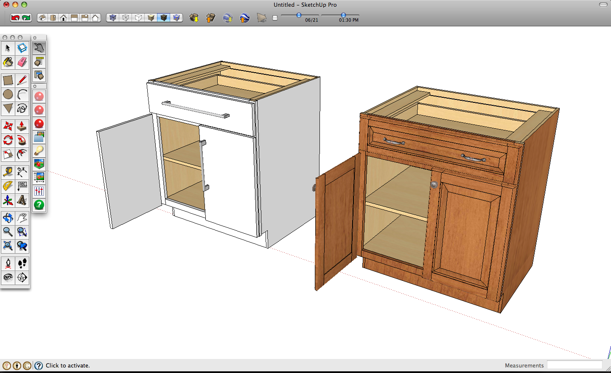This screenshot has width=611, height=373.
Task: Select the 3D Text tool
Action: (22, 200)
